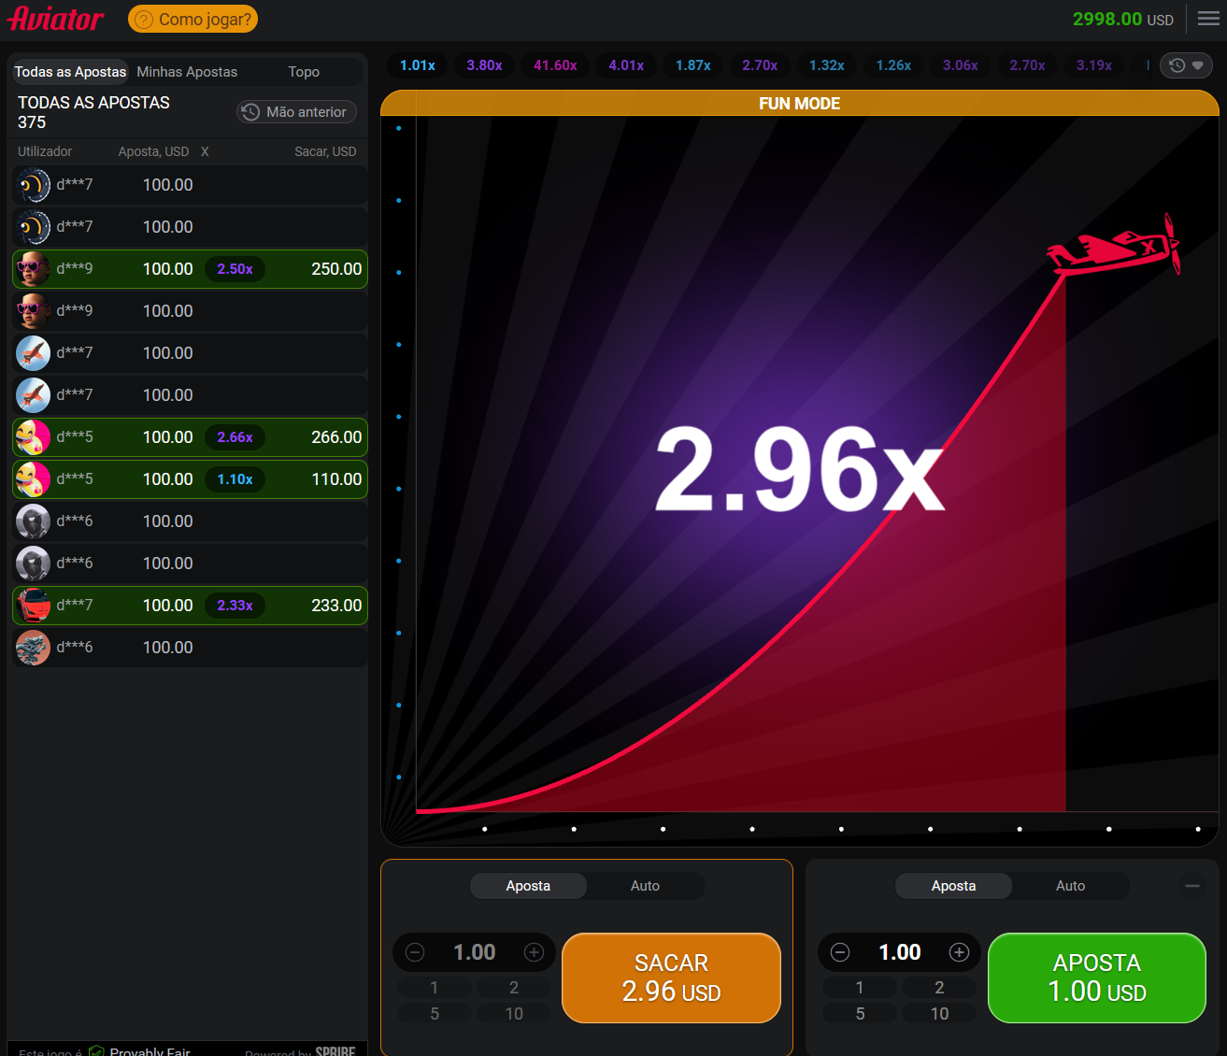Viewport: 1227px width, 1056px height.
Task: Switch to Minhas Apostas tab
Action: click(187, 72)
